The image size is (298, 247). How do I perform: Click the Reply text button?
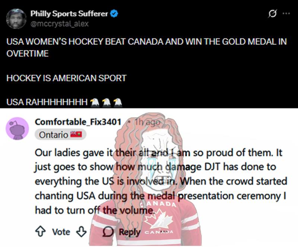(130, 232)
